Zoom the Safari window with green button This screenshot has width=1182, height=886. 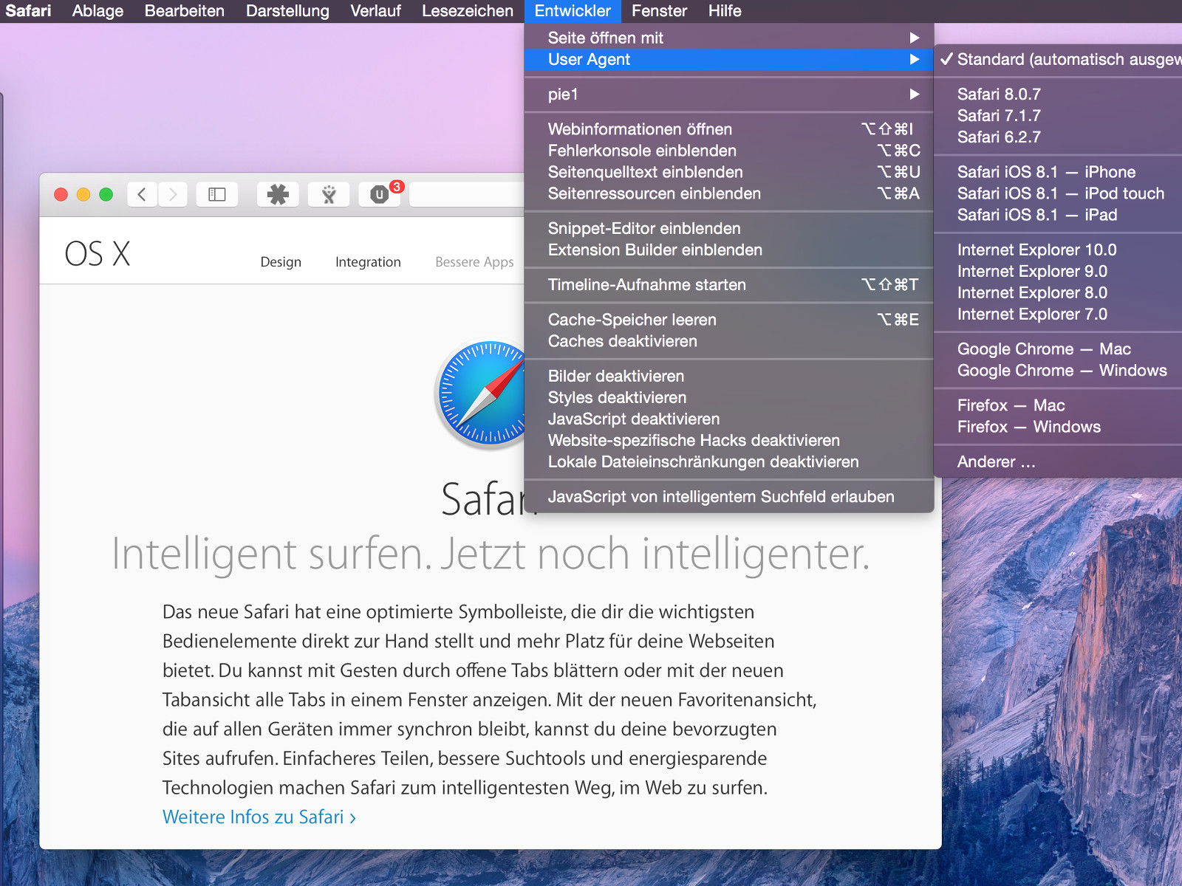[x=106, y=194]
